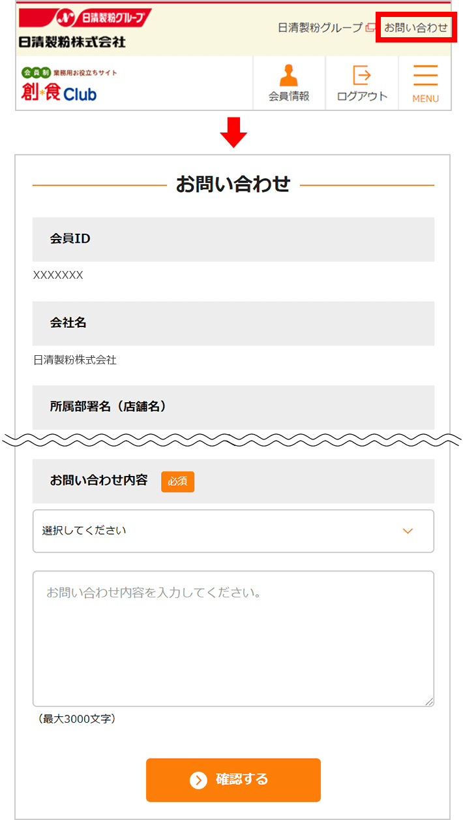Click the 会員ID section header
463x820 pixels.
(233, 239)
